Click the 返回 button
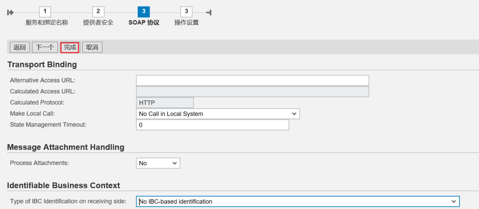The height and width of the screenshot is (209, 479). (20, 47)
